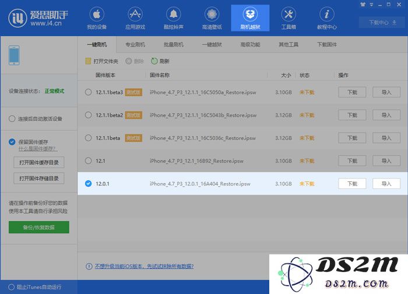Select firmware 12.1 radio button
This screenshot has height=294, width=408.
[88, 160]
